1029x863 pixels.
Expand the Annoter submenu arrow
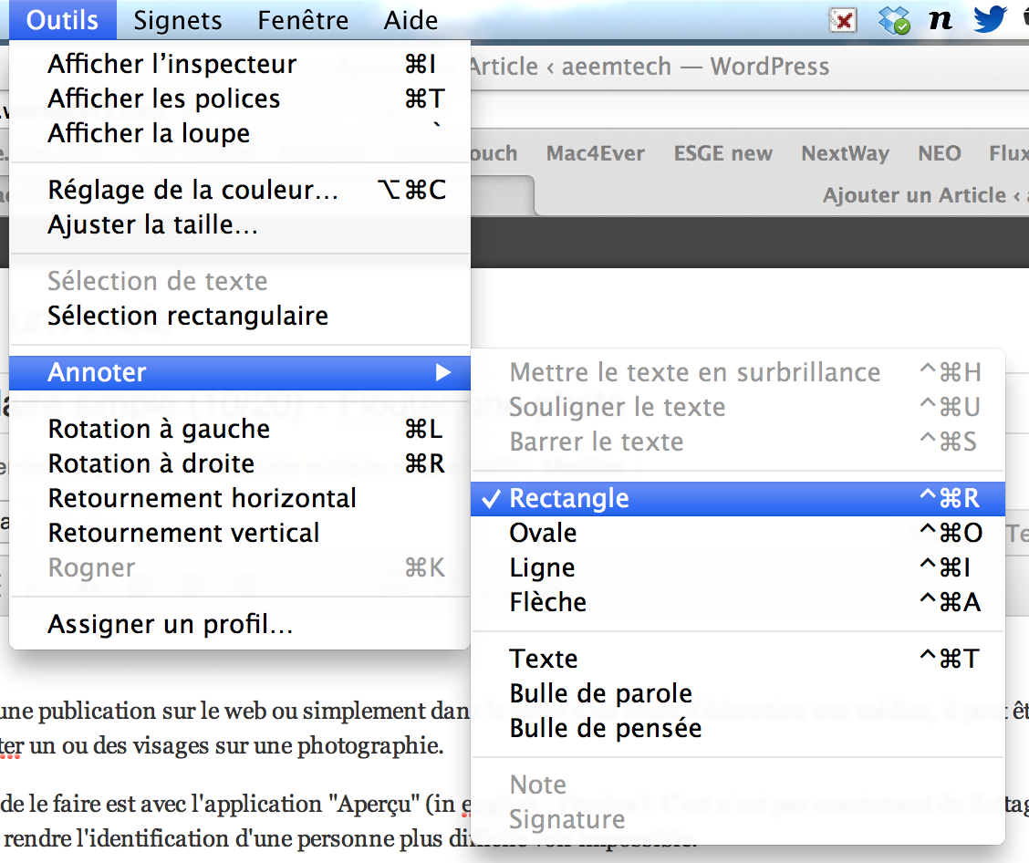click(443, 372)
